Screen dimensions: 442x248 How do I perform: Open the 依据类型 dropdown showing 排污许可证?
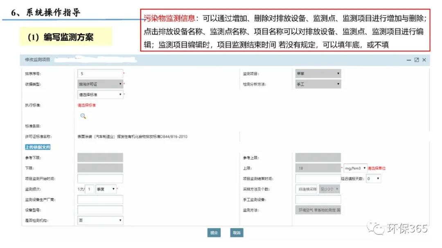click(x=100, y=84)
